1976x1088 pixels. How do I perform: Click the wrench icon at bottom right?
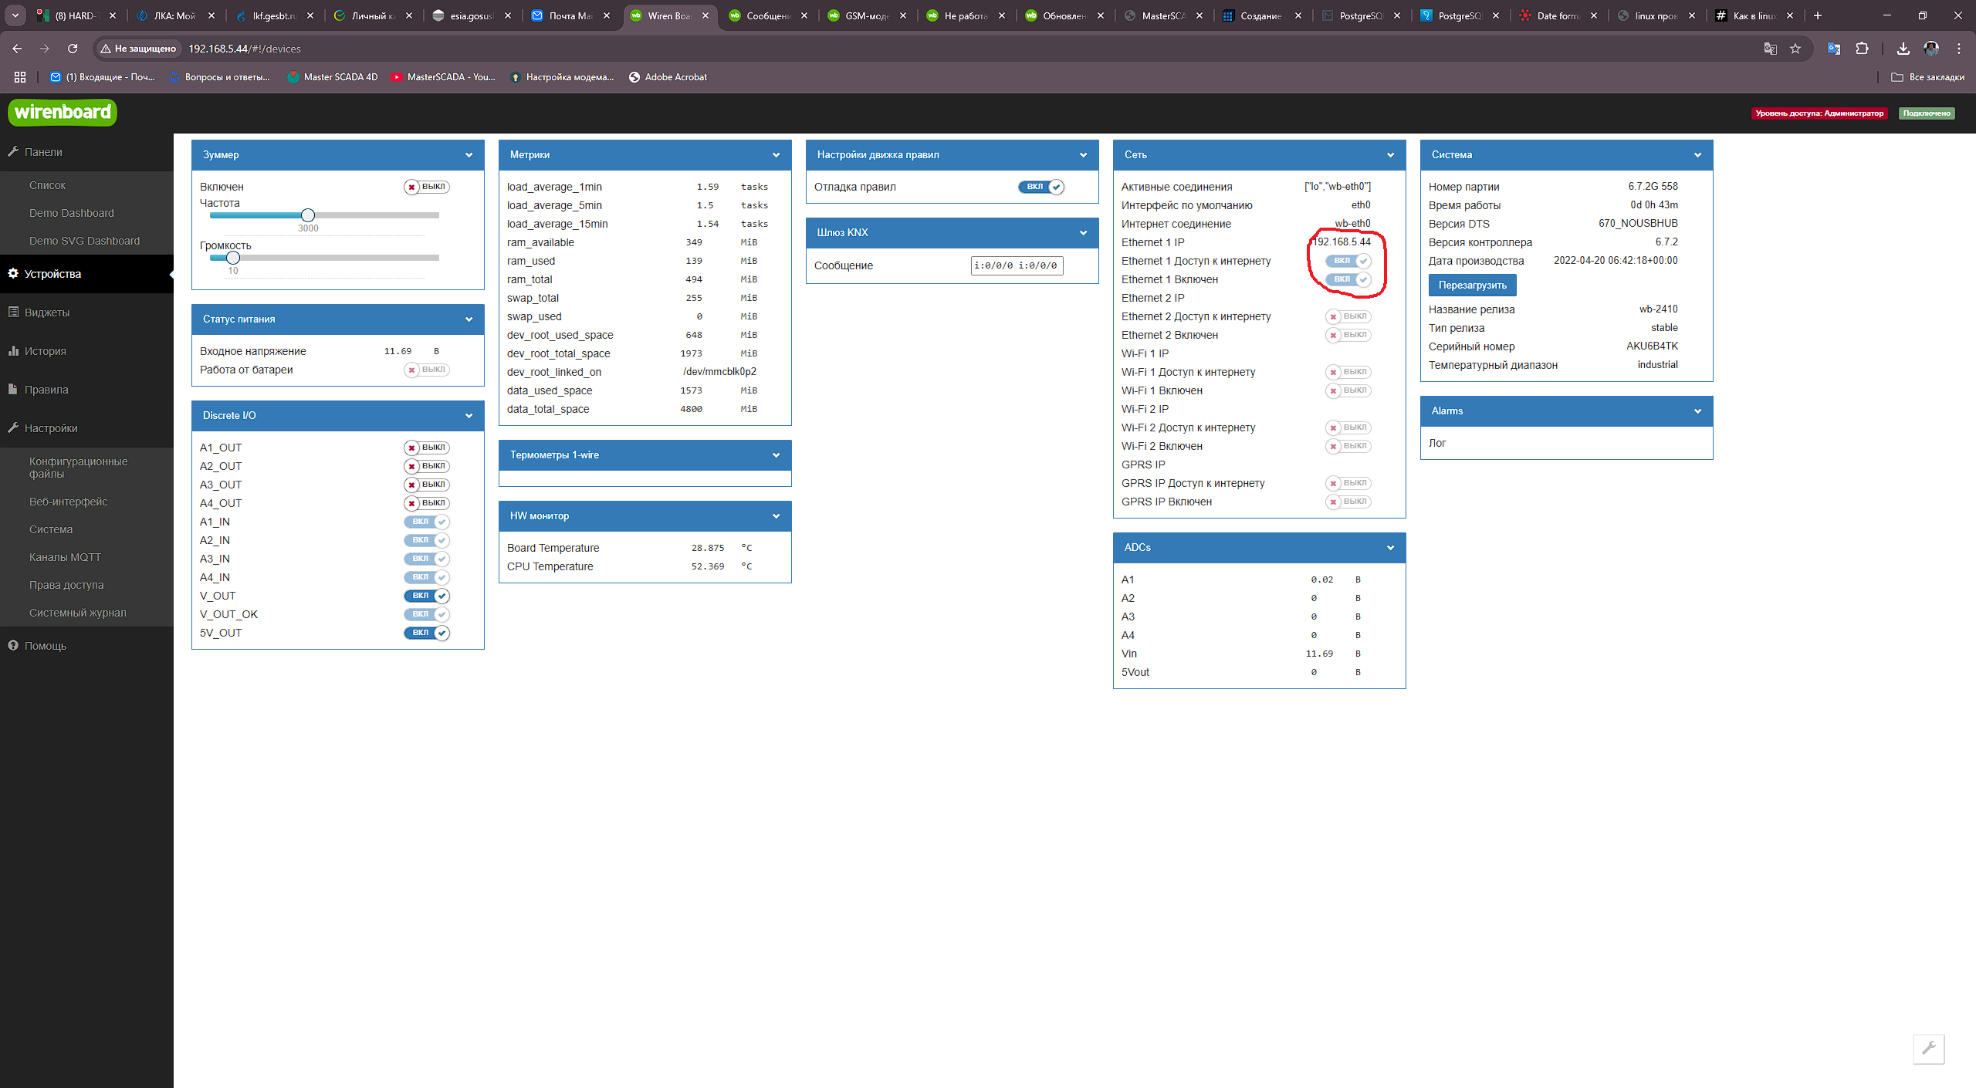coord(1928,1049)
